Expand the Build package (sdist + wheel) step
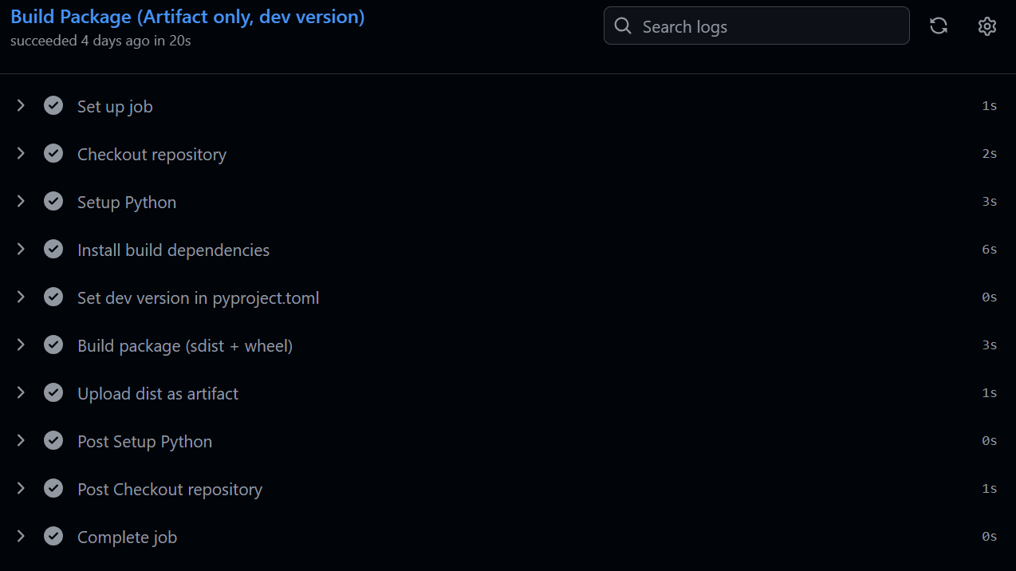Image resolution: width=1016 pixels, height=571 pixels. point(21,345)
